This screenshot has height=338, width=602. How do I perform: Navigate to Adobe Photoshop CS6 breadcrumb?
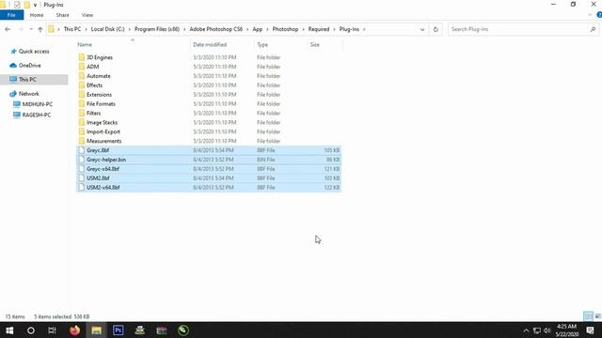pyautogui.click(x=216, y=29)
